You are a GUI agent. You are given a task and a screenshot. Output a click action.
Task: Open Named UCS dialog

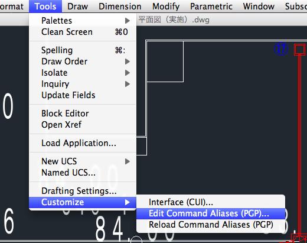coord(83,173)
